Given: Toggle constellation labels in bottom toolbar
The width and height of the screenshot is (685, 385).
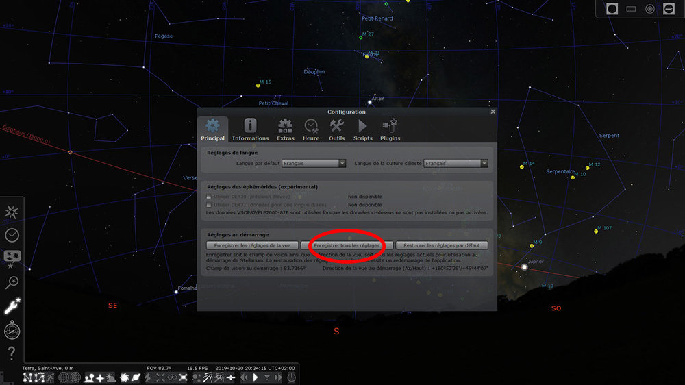Looking at the screenshot, I should click(x=39, y=377).
